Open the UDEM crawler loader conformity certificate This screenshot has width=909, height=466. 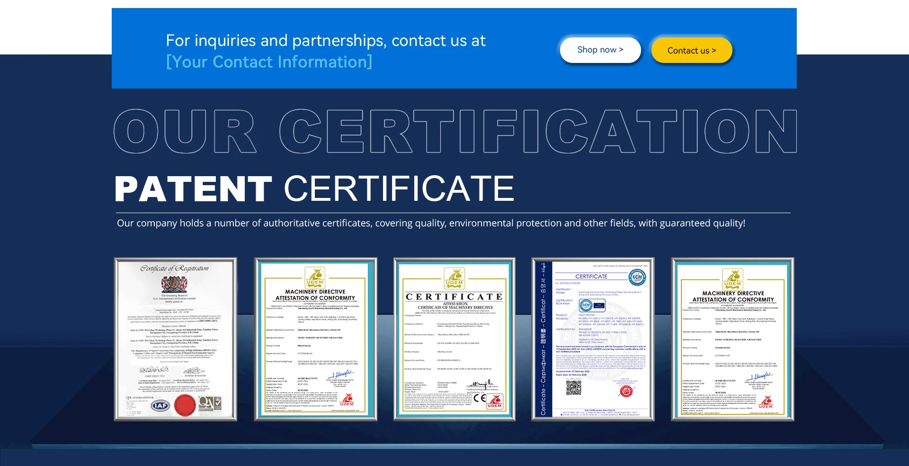732,339
